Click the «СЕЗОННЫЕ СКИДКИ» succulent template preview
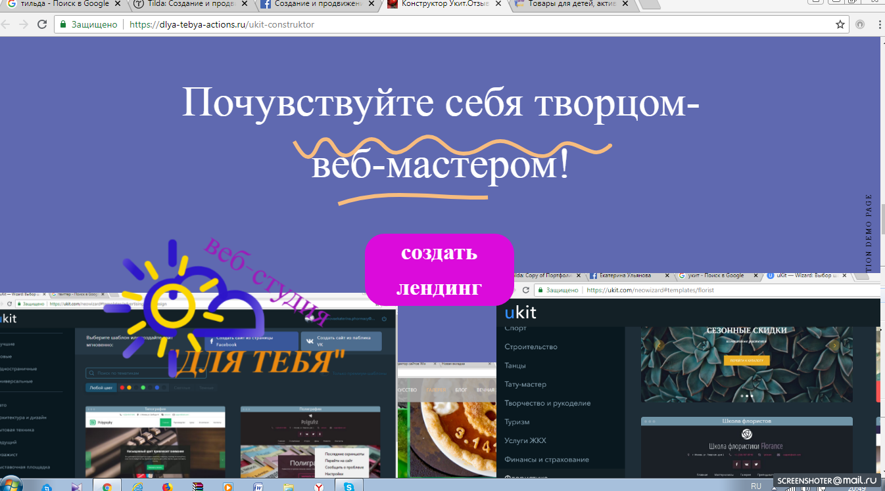 coord(746,364)
